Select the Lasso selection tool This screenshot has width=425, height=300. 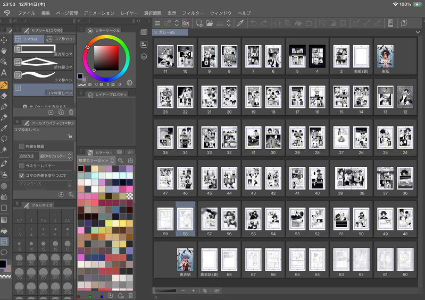[x=4, y=139]
